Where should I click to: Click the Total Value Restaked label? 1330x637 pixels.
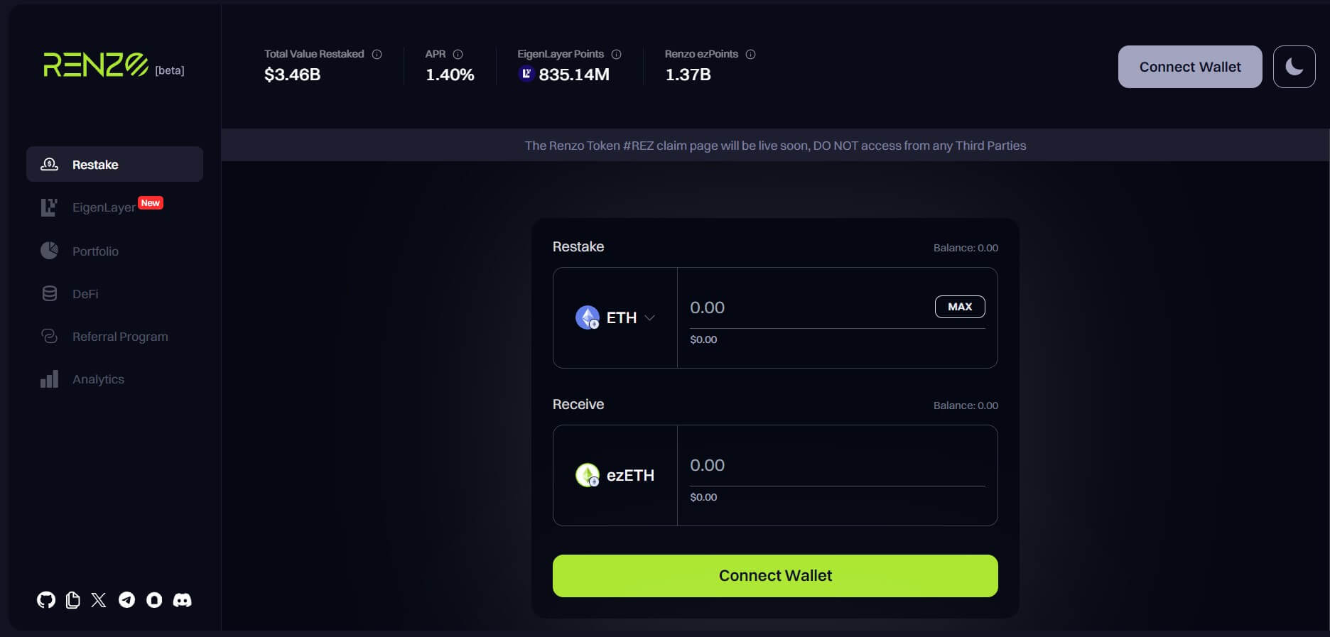pyautogui.click(x=314, y=54)
